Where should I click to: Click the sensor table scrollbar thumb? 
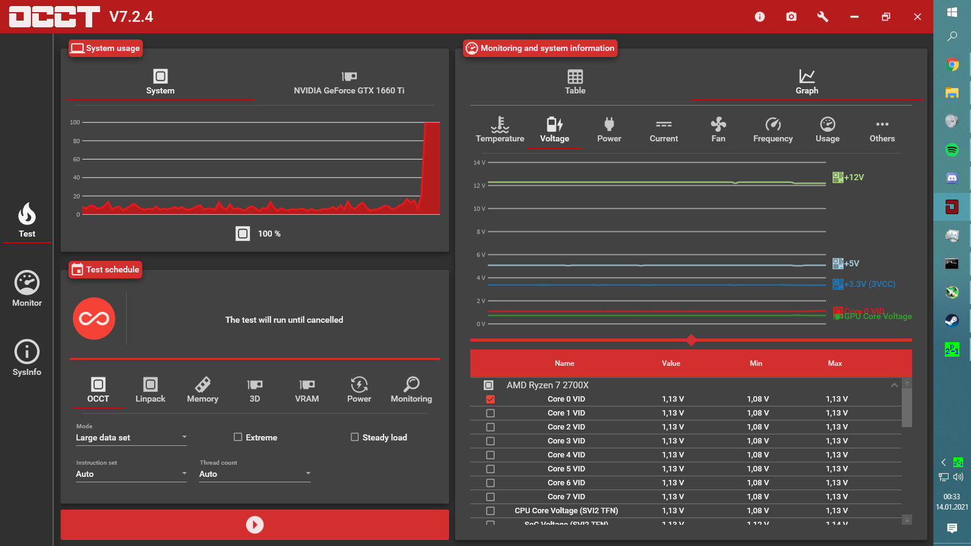pos(907,407)
